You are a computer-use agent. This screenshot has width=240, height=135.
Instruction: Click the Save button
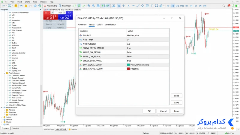[x=176, y=103]
